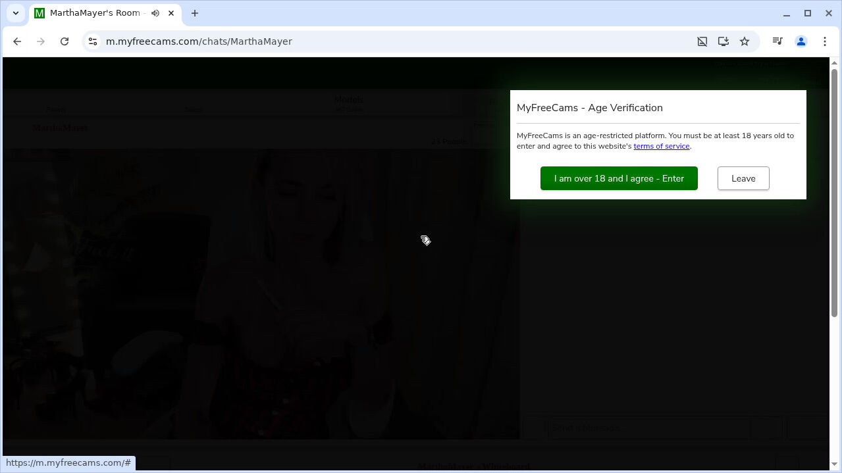Go back using the browser back arrow
Viewport: 842px width, 473px height.
coord(17,41)
